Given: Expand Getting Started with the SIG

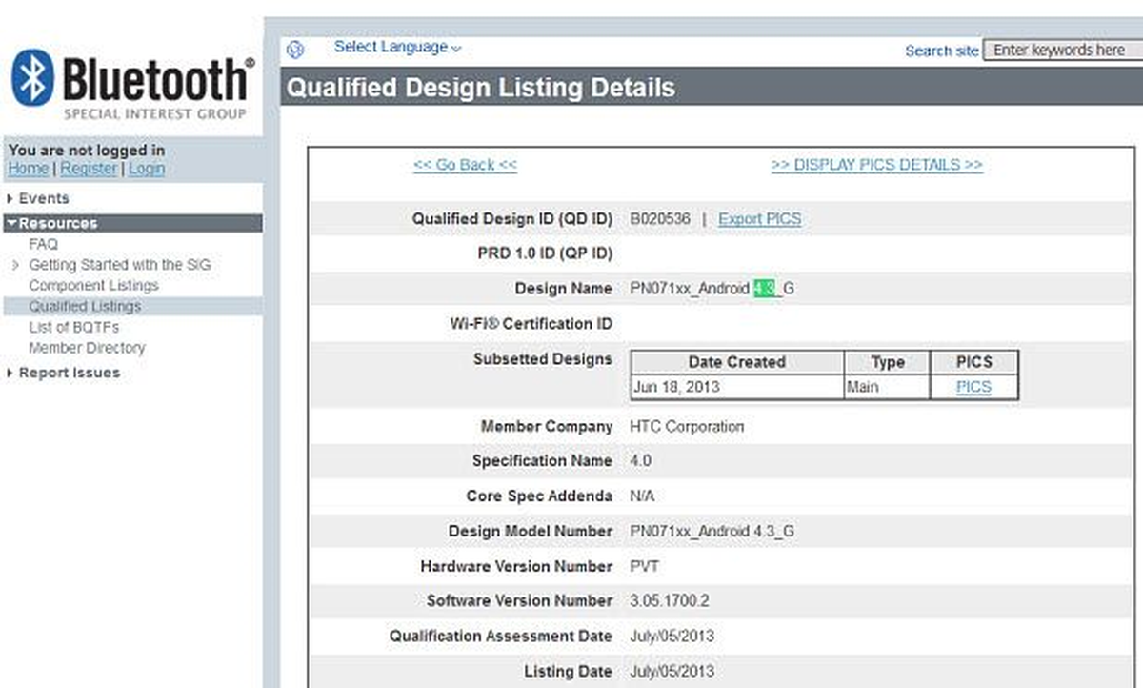Looking at the screenshot, I should 120,265.
